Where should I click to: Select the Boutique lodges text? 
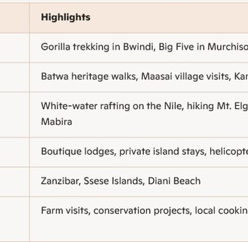(79, 151)
